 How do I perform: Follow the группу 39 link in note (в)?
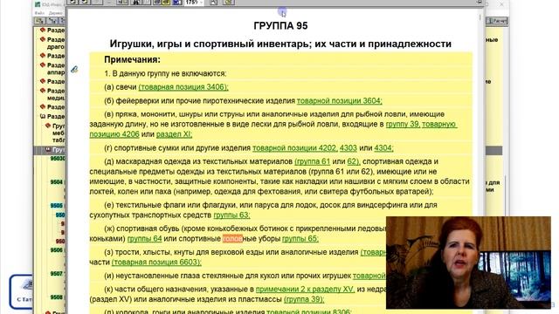[x=403, y=124]
